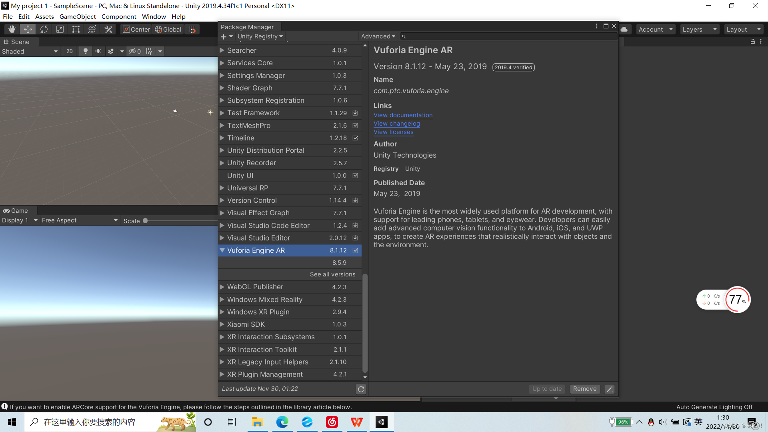Open the Advanced settings dropdown
Image resolution: width=768 pixels, height=432 pixels.
click(377, 36)
